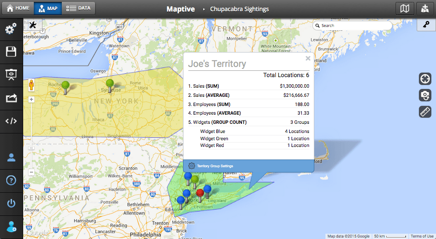Open the embed code icon
436x239 pixels.
coord(11,121)
